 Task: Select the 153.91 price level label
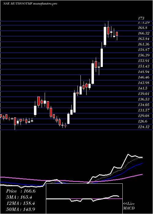[x=144, y=61]
